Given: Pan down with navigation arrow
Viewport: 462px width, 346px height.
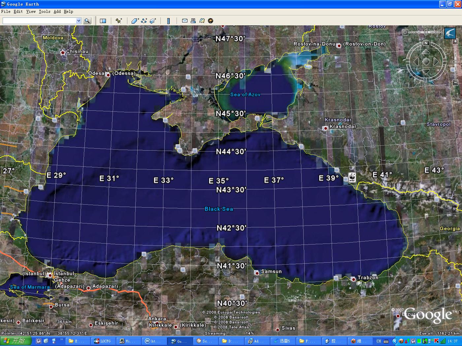Looking at the screenshot, I should [x=426, y=72].
